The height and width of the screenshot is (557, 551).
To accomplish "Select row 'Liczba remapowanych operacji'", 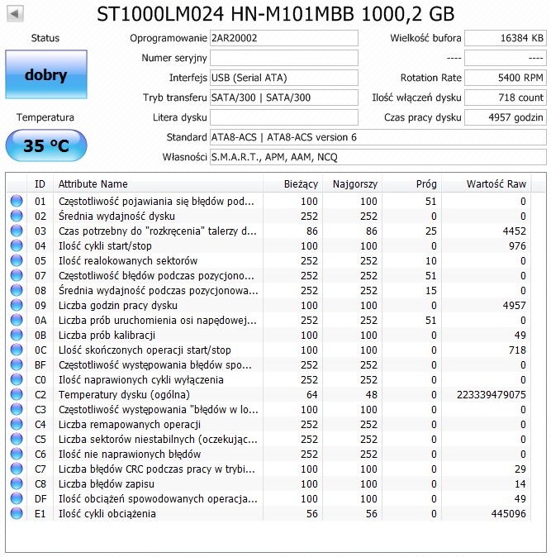I will tap(268, 425).
